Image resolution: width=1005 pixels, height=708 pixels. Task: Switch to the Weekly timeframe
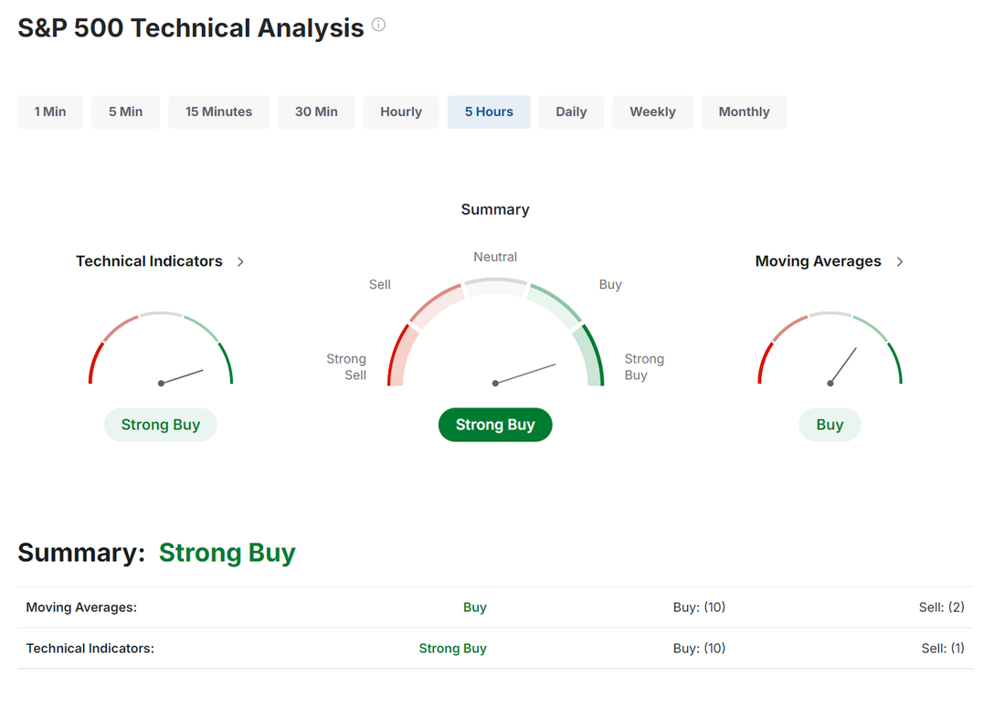[x=652, y=111]
